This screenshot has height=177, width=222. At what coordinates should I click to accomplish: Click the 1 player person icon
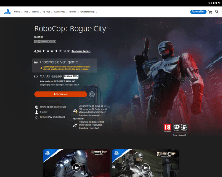[x=36, y=112]
